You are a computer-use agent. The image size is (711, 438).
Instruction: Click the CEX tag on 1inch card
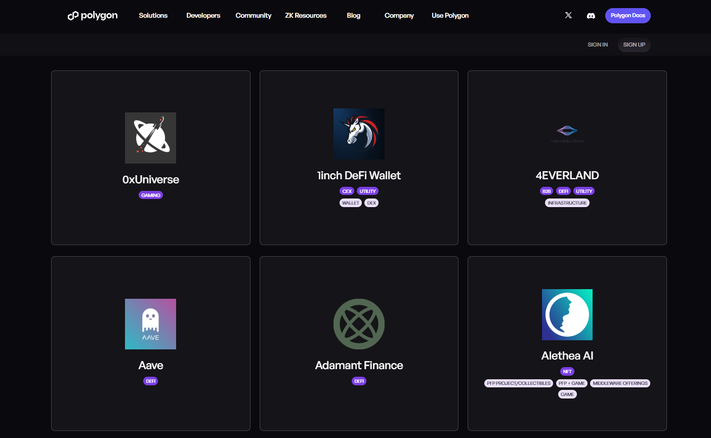pos(347,191)
